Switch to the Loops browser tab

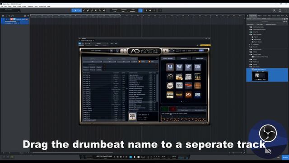pyautogui.click(x=265, y=16)
